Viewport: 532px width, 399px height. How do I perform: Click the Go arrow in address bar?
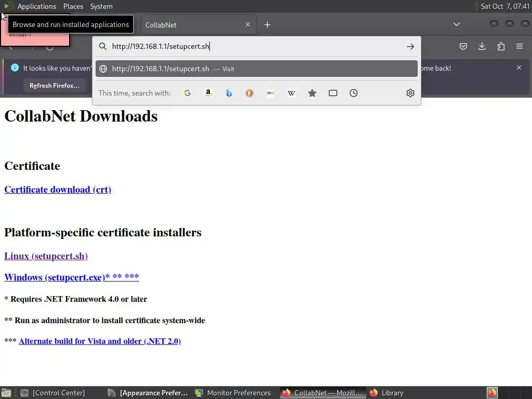pyautogui.click(x=410, y=46)
